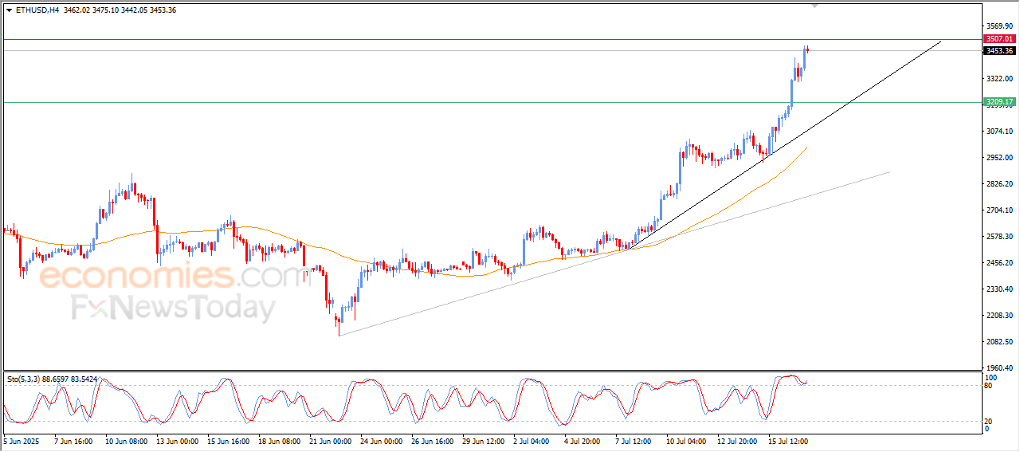Click the 3569.97 value on price scale
The height and width of the screenshot is (452, 1020).
click(999, 26)
